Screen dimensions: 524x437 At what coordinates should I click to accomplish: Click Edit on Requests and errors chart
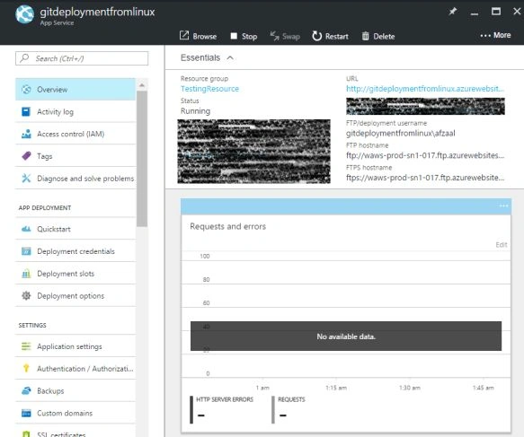[x=502, y=244]
